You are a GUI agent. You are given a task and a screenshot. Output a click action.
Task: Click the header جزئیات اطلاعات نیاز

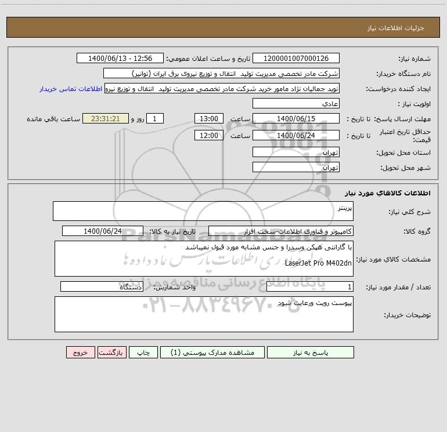click(x=396, y=28)
